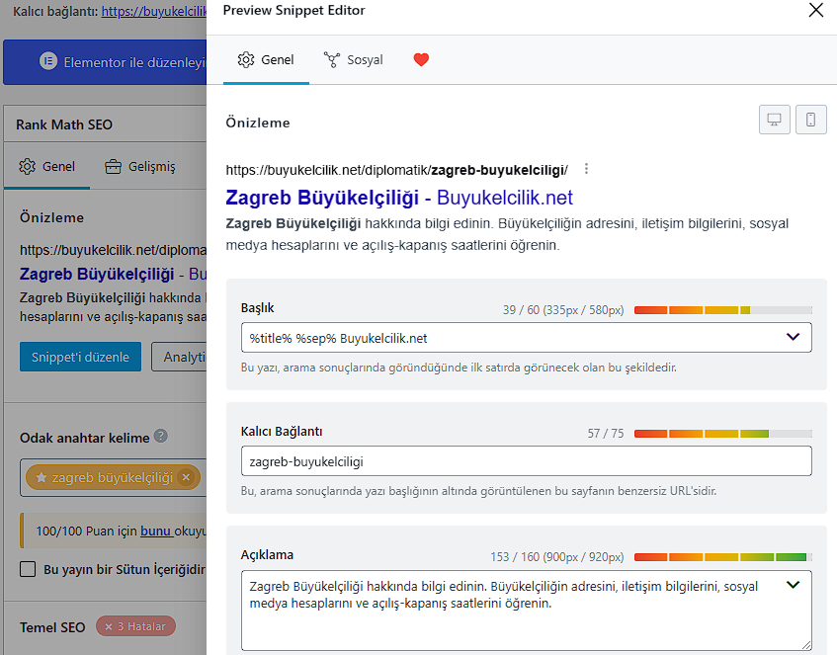Expand the Temel SEO section

click(52, 627)
